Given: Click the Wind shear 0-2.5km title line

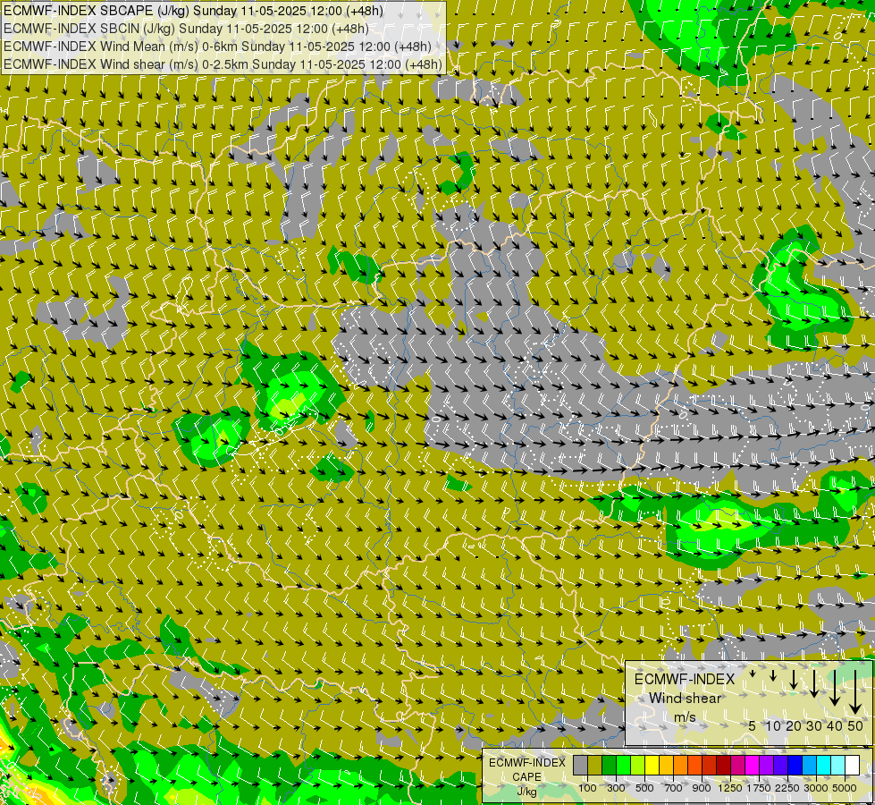Looking at the screenshot, I should click(x=223, y=64).
